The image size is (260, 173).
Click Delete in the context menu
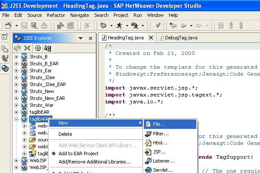click(x=65, y=134)
